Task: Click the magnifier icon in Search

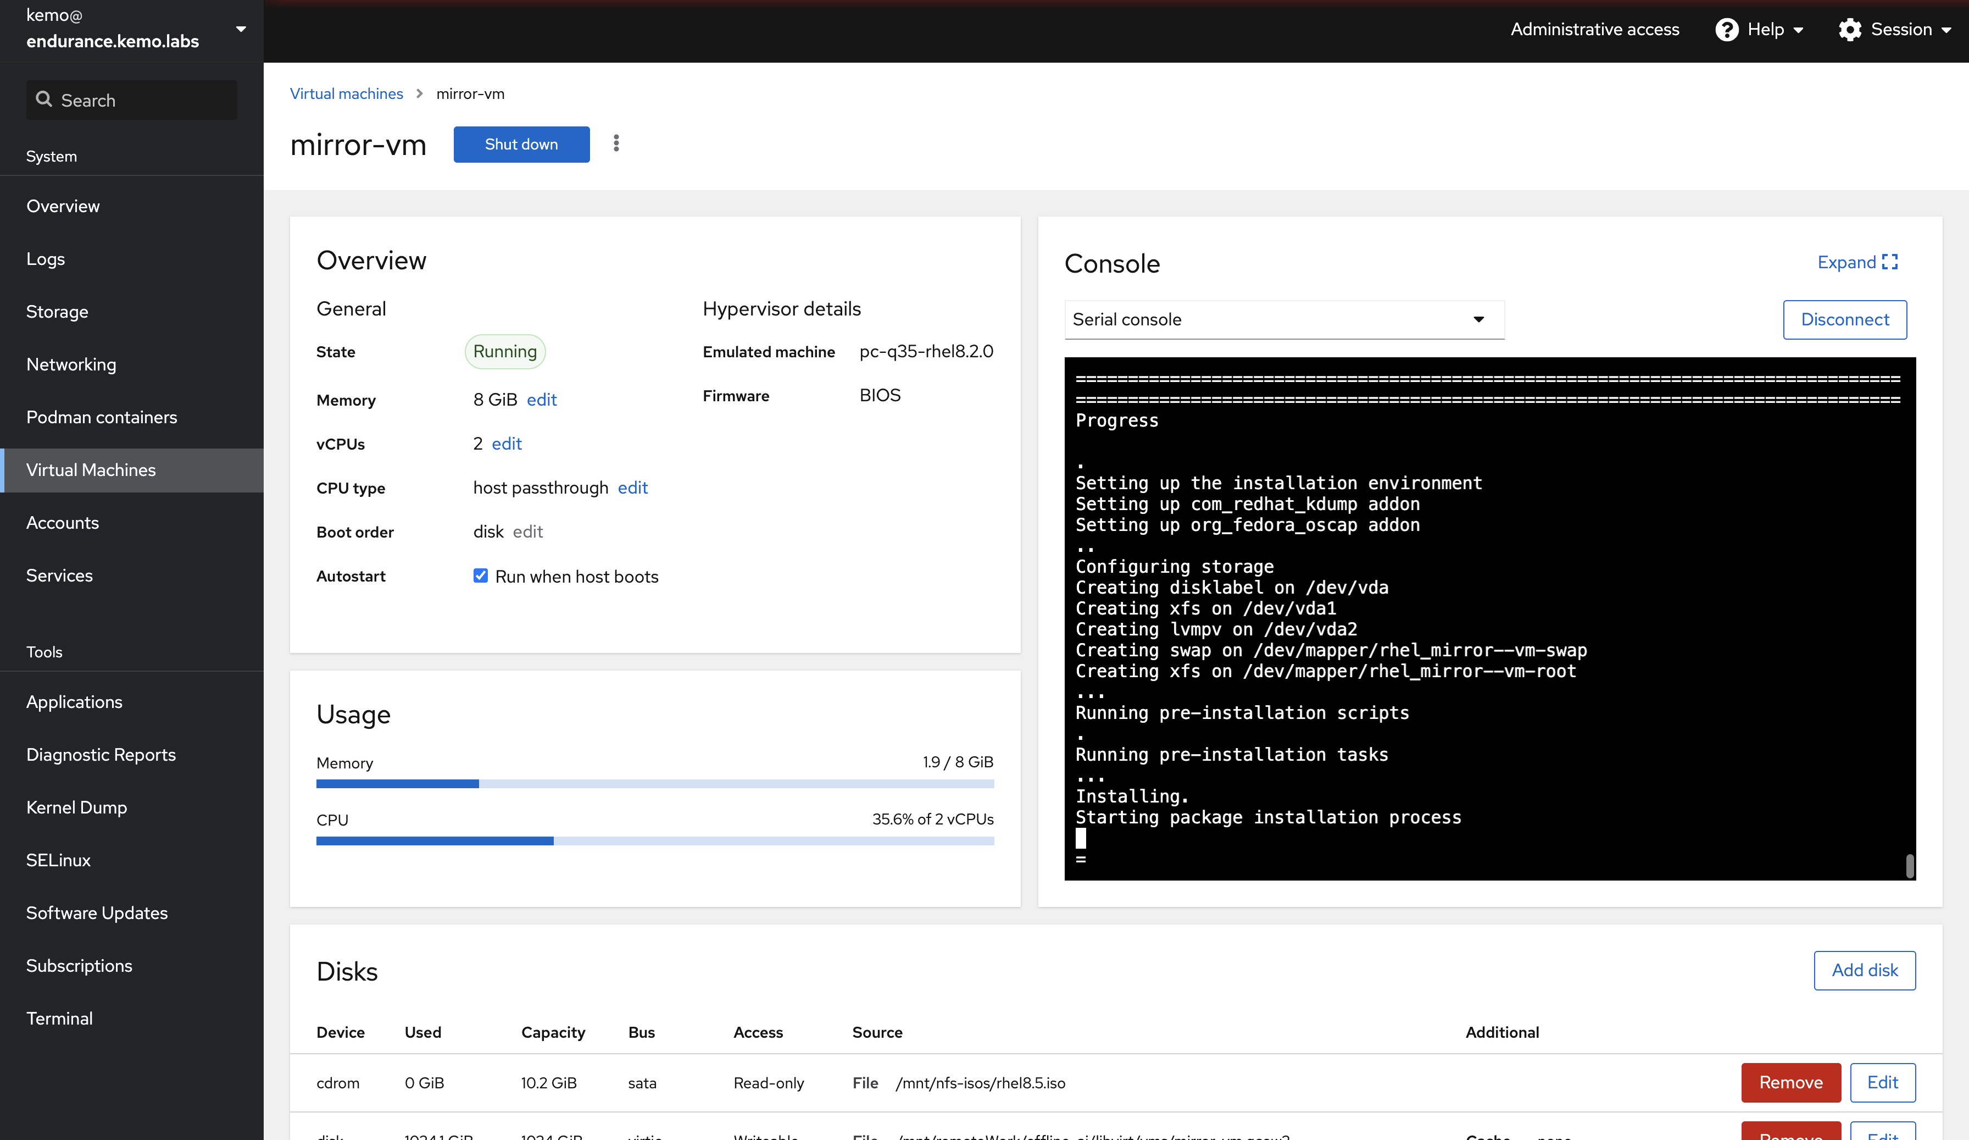Action: [44, 99]
